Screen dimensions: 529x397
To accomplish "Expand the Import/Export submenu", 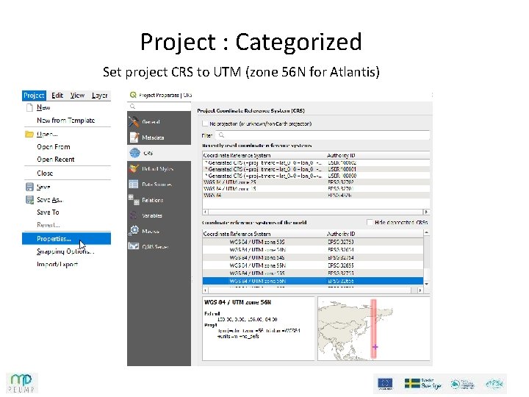I will (57, 265).
